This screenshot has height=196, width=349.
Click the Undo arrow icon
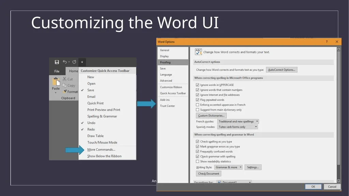[64, 62]
